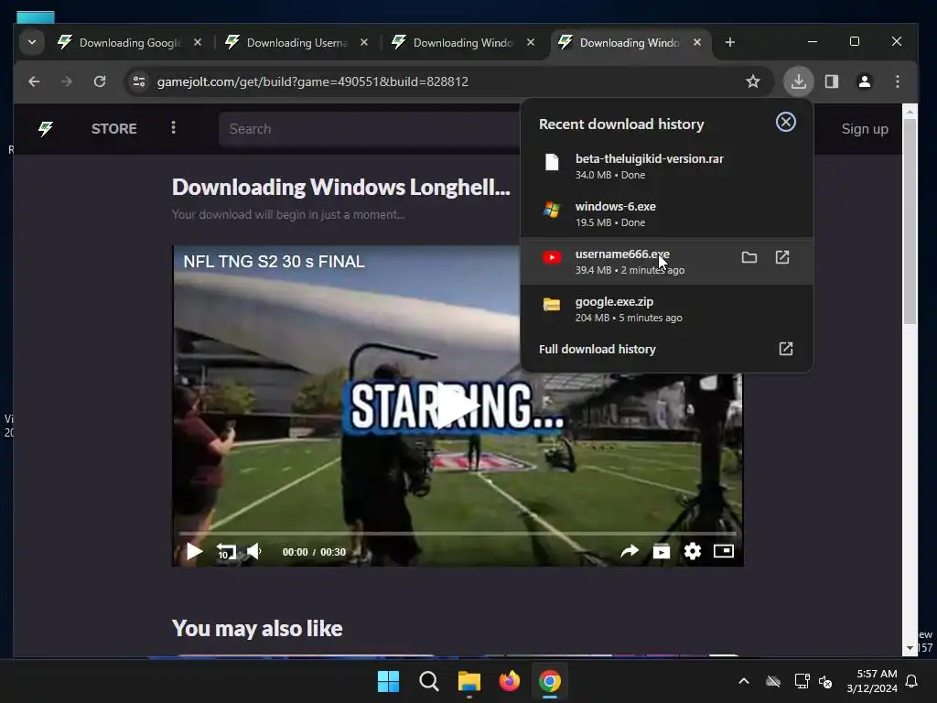View site information icon in address bar
Viewport: 937px width, 703px height.
pyautogui.click(x=139, y=81)
